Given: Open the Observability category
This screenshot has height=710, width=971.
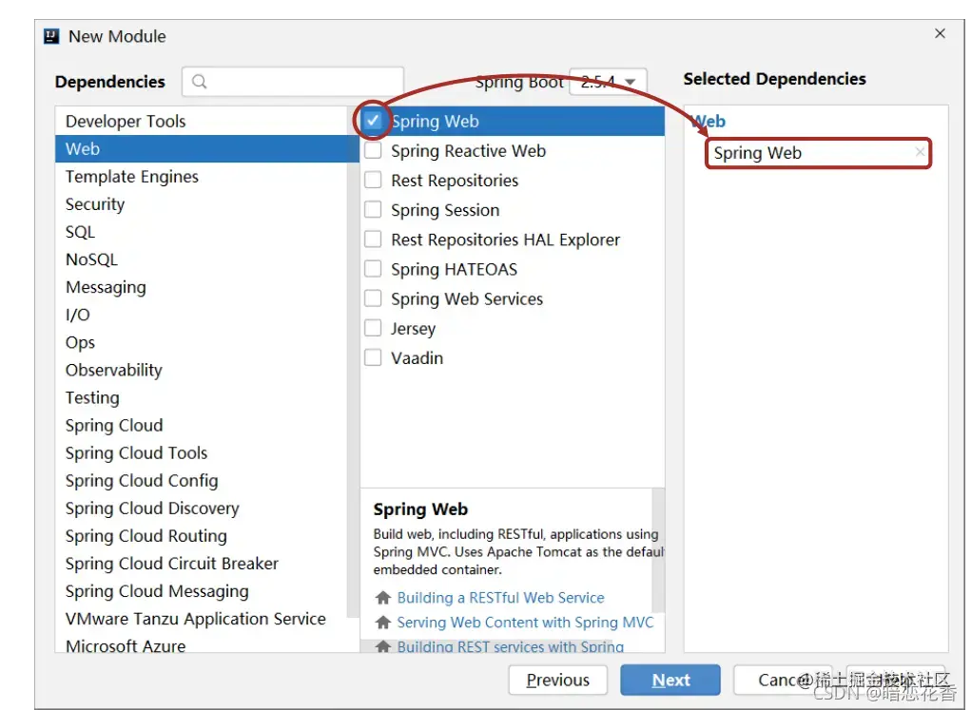Looking at the screenshot, I should tap(202, 370).
